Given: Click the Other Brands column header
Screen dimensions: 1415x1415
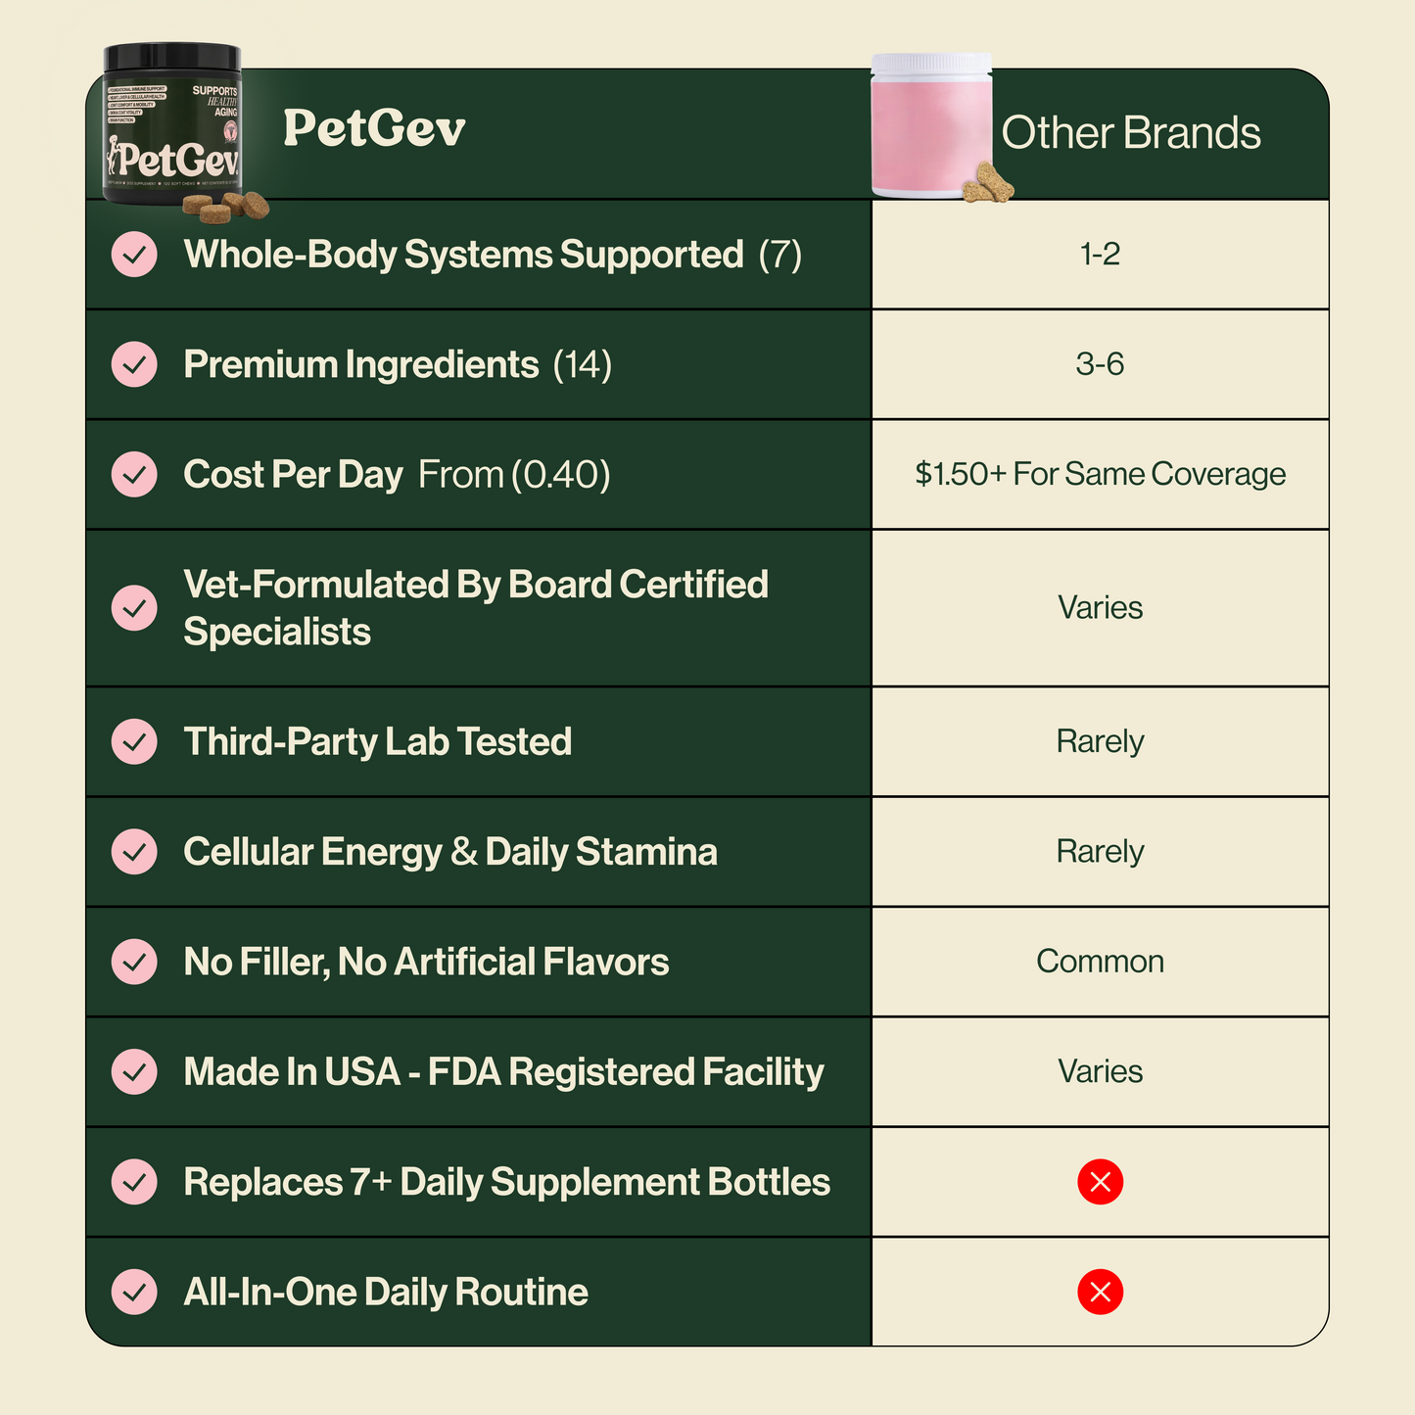Looking at the screenshot, I should 1131,132.
